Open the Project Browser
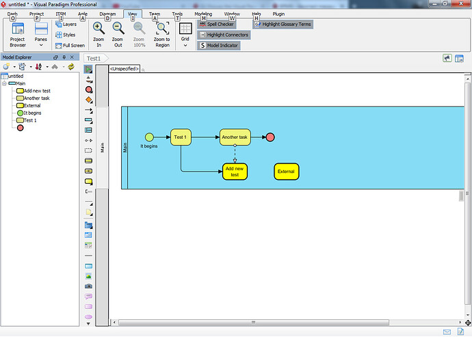The height and width of the screenshot is (337, 472). point(17,34)
